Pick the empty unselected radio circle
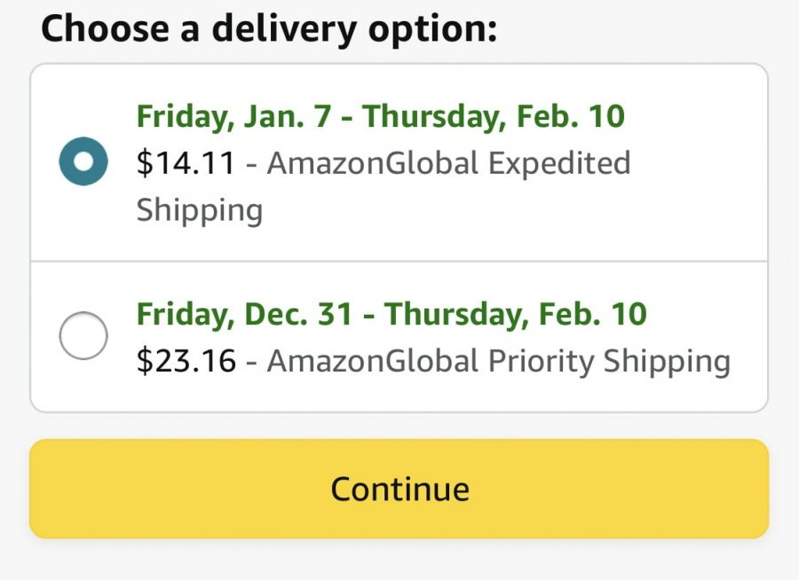The width and height of the screenshot is (799, 580). 83,335
